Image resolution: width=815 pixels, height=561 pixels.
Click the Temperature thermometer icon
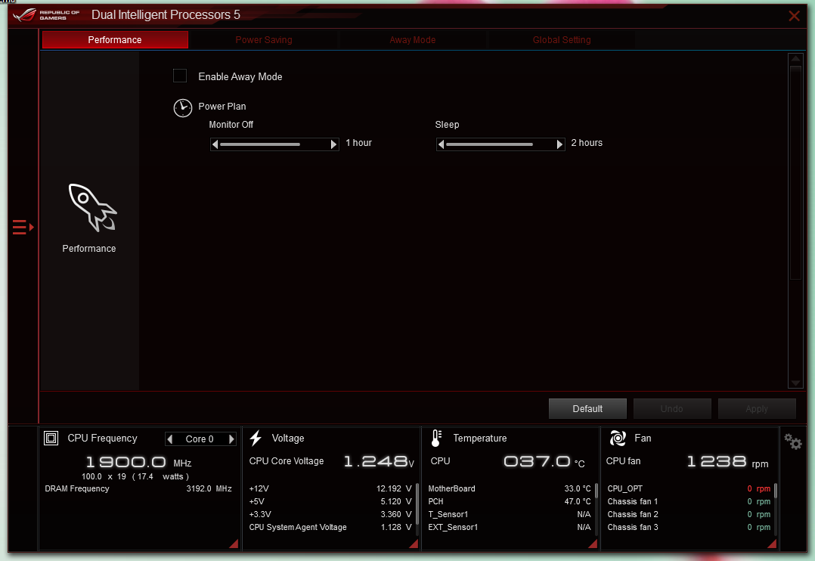[x=436, y=439]
